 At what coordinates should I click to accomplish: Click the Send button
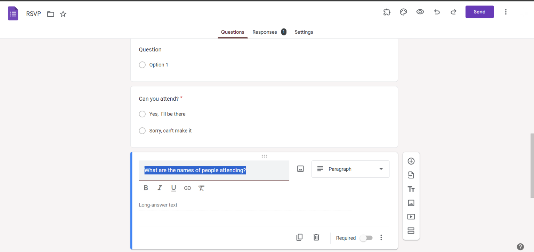pyautogui.click(x=479, y=12)
